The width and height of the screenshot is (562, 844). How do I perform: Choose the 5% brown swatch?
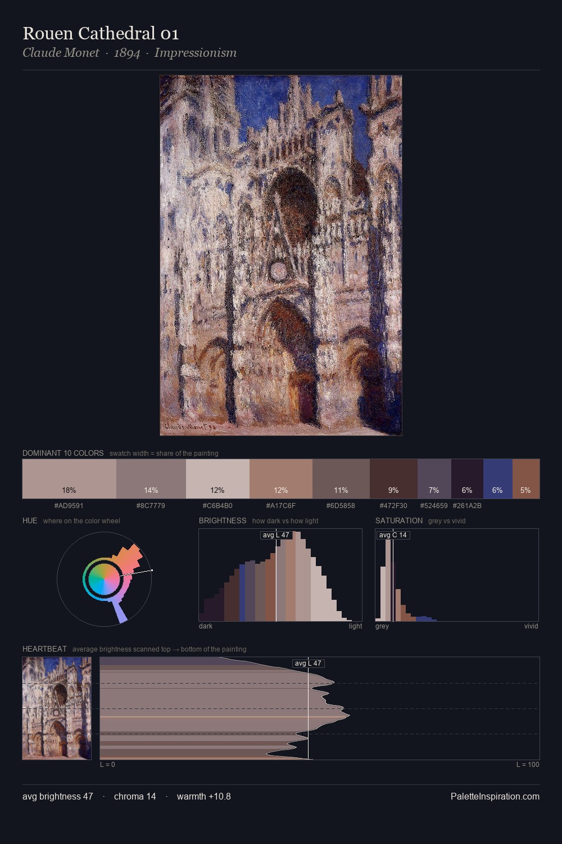click(x=526, y=479)
